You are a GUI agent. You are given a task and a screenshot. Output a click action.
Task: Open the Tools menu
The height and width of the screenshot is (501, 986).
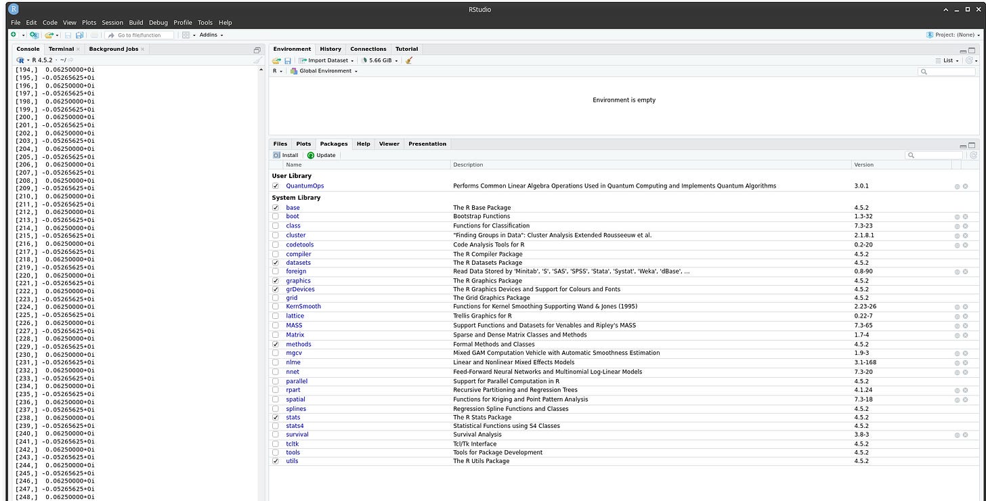(x=205, y=22)
